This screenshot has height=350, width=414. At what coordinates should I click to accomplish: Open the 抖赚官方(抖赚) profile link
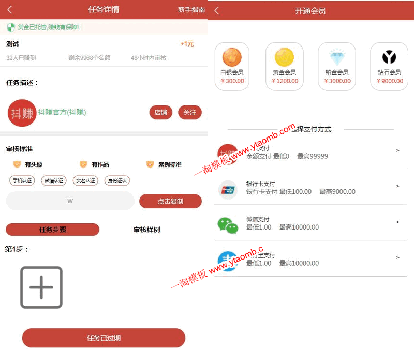(x=62, y=112)
